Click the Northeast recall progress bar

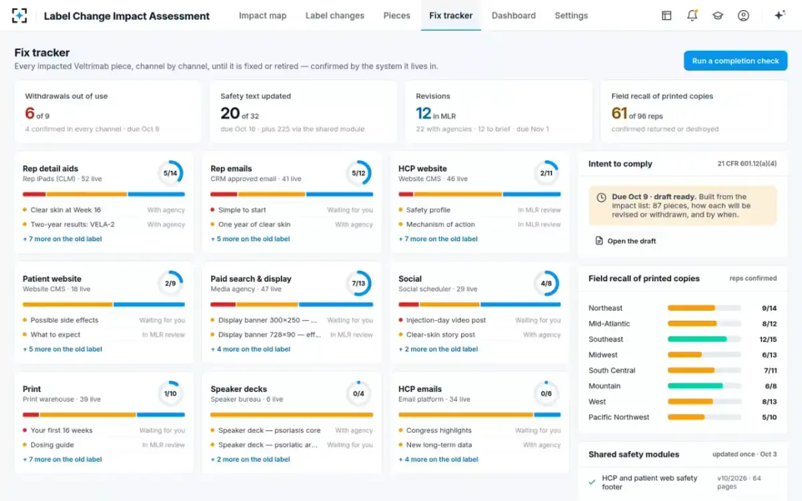704,308
